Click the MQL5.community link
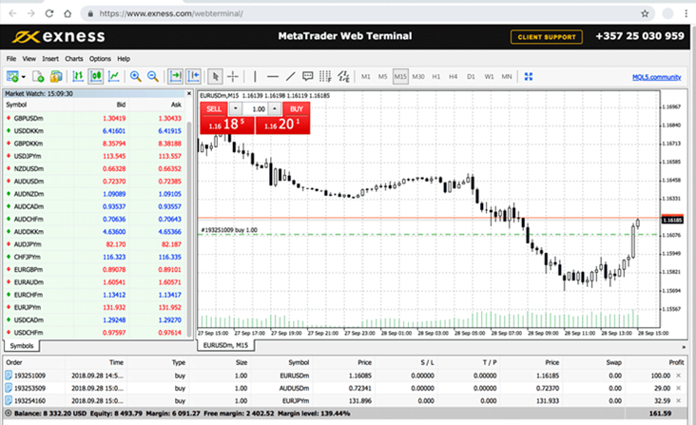Image resolution: width=696 pixels, height=425 pixels. click(656, 77)
